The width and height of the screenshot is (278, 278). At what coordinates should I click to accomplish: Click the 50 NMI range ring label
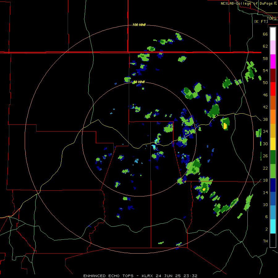pyautogui.click(x=139, y=82)
